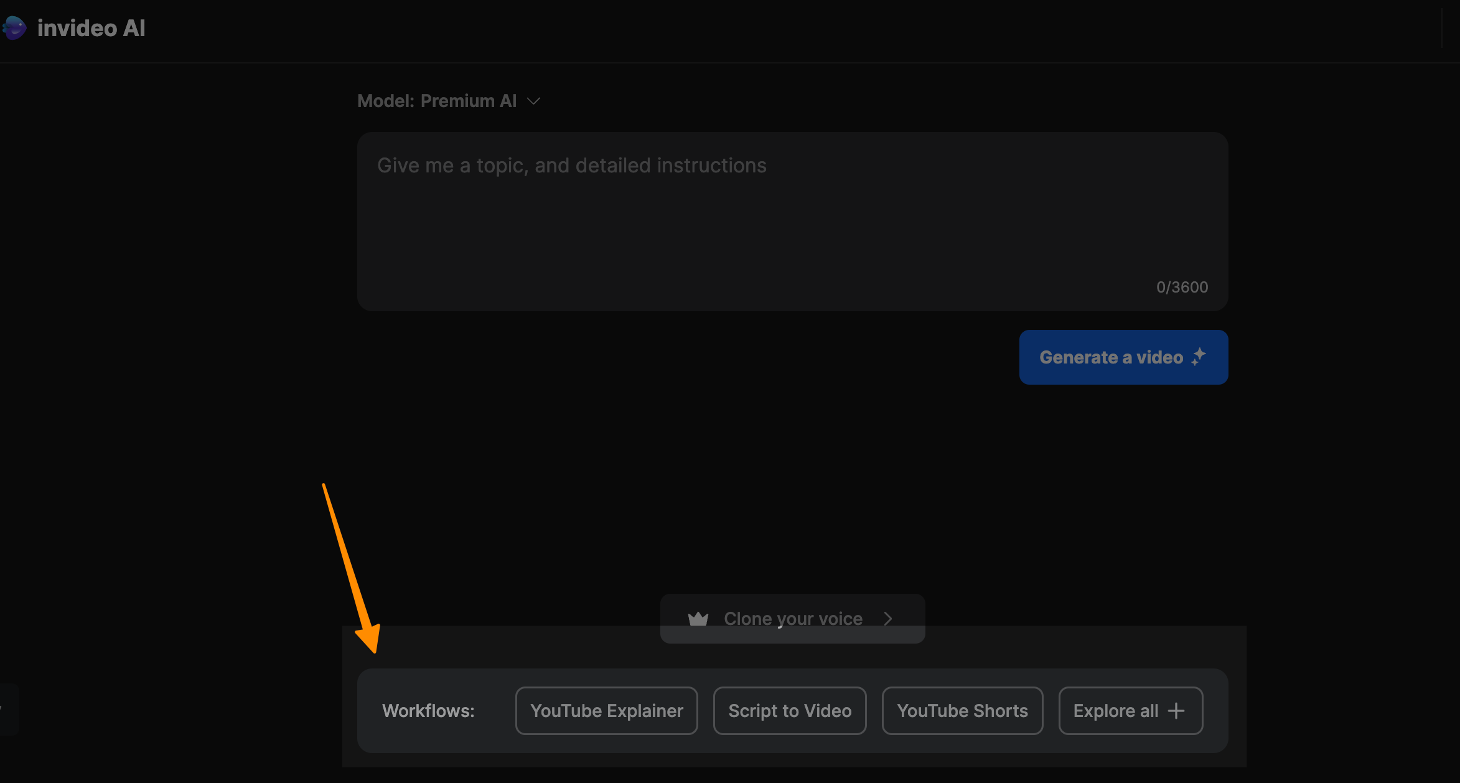The image size is (1460, 783).
Task: Click the invideo AI fish logo icon
Action: [14, 28]
